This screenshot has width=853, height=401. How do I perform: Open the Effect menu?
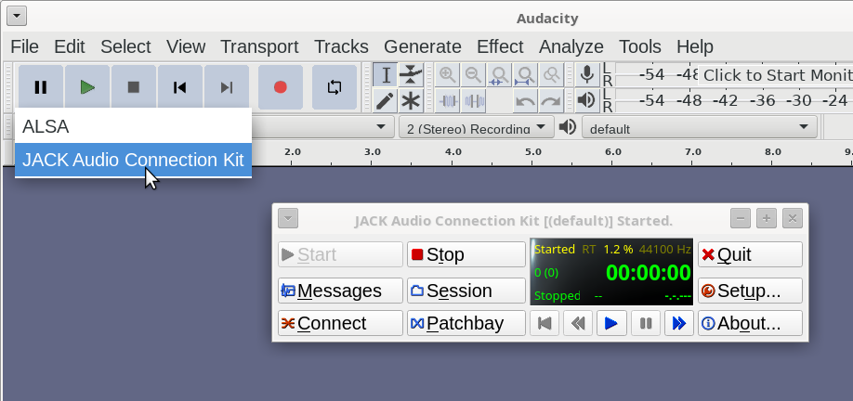[x=500, y=46]
